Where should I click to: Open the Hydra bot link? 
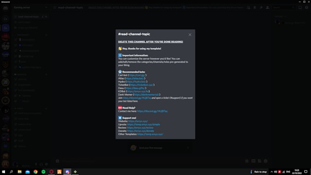[x=136, y=81]
